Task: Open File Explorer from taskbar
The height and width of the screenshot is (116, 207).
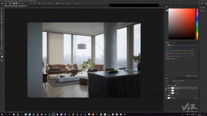Action: coord(14,114)
